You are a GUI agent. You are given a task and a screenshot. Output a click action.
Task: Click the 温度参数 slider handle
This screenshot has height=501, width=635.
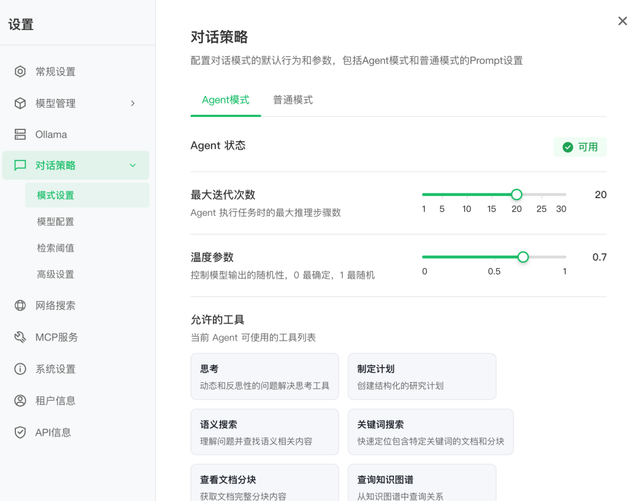pos(523,257)
